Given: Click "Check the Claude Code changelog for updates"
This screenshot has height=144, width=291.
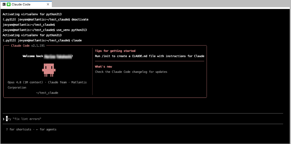Looking at the screenshot, I should coord(131,72).
